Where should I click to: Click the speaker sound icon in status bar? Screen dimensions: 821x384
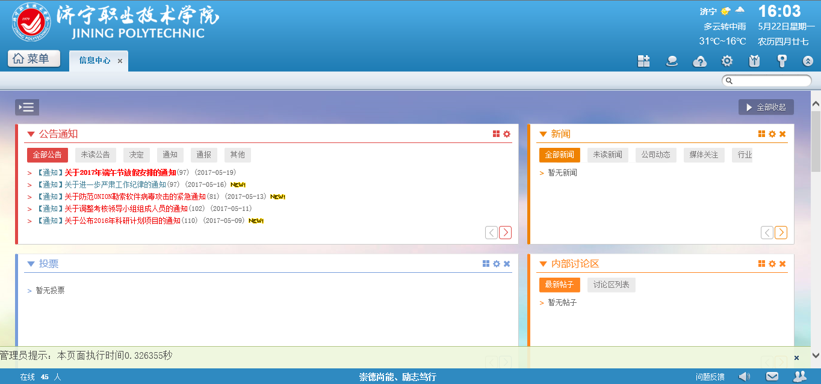tap(745, 376)
